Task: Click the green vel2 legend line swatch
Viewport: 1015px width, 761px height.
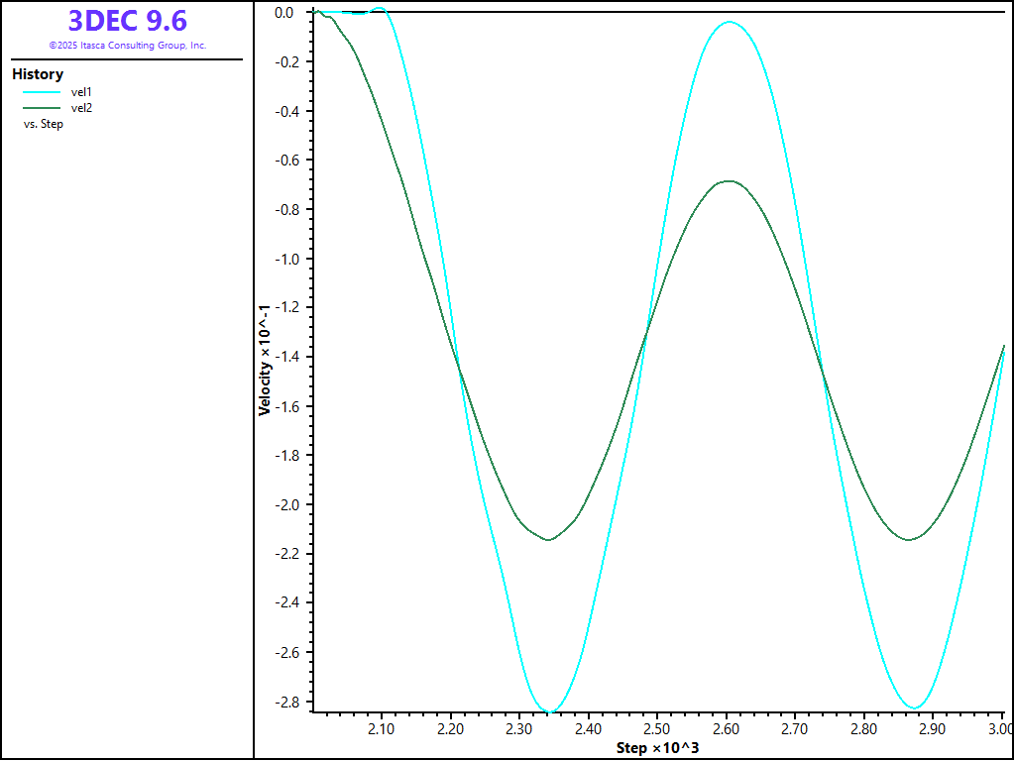Action: pos(42,108)
